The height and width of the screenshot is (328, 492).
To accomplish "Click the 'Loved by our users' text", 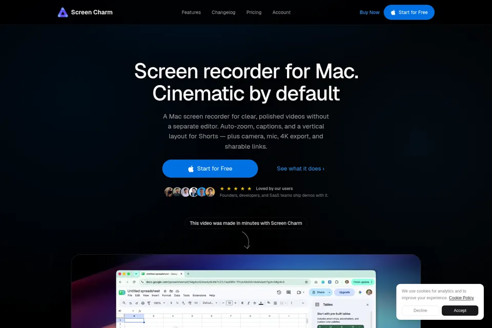I will point(274,189).
